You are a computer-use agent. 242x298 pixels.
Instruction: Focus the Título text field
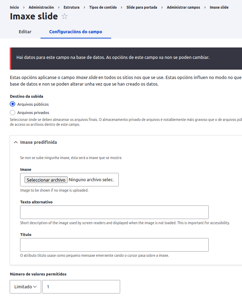pyautogui.click(x=114, y=245)
